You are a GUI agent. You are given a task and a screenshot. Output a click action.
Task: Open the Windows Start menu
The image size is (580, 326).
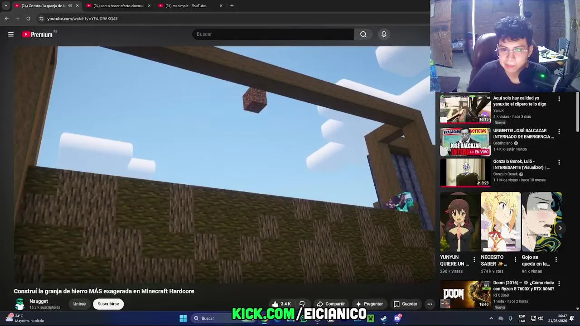click(183, 318)
